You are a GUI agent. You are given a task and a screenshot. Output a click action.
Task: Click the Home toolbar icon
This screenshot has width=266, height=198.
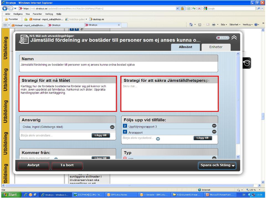191,25
